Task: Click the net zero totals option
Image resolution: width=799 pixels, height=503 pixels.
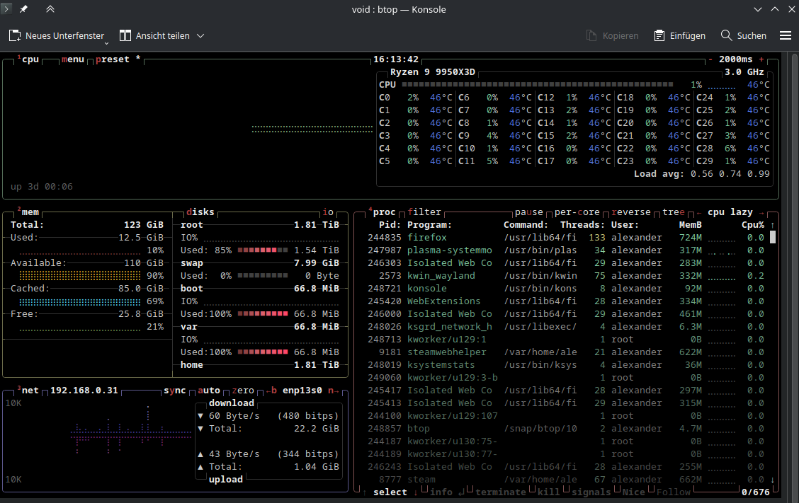Action: tap(243, 391)
